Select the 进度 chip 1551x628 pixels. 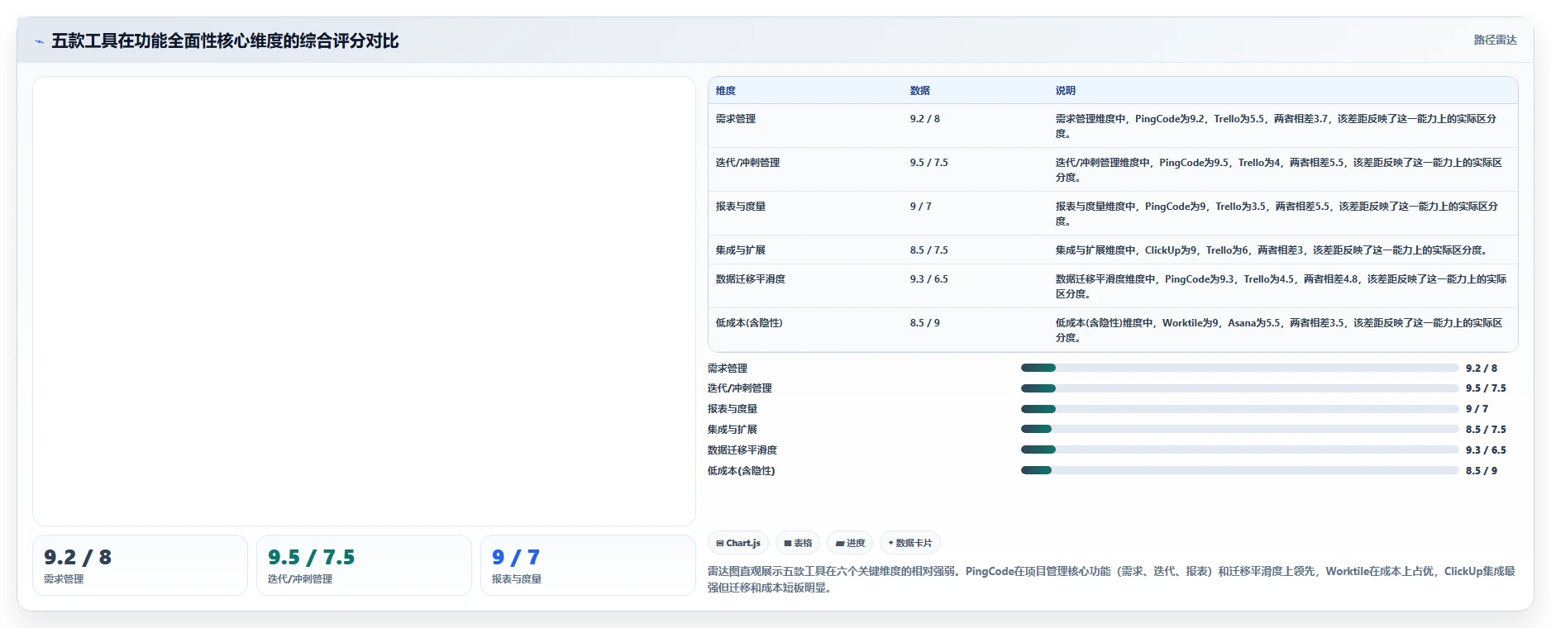pos(850,543)
